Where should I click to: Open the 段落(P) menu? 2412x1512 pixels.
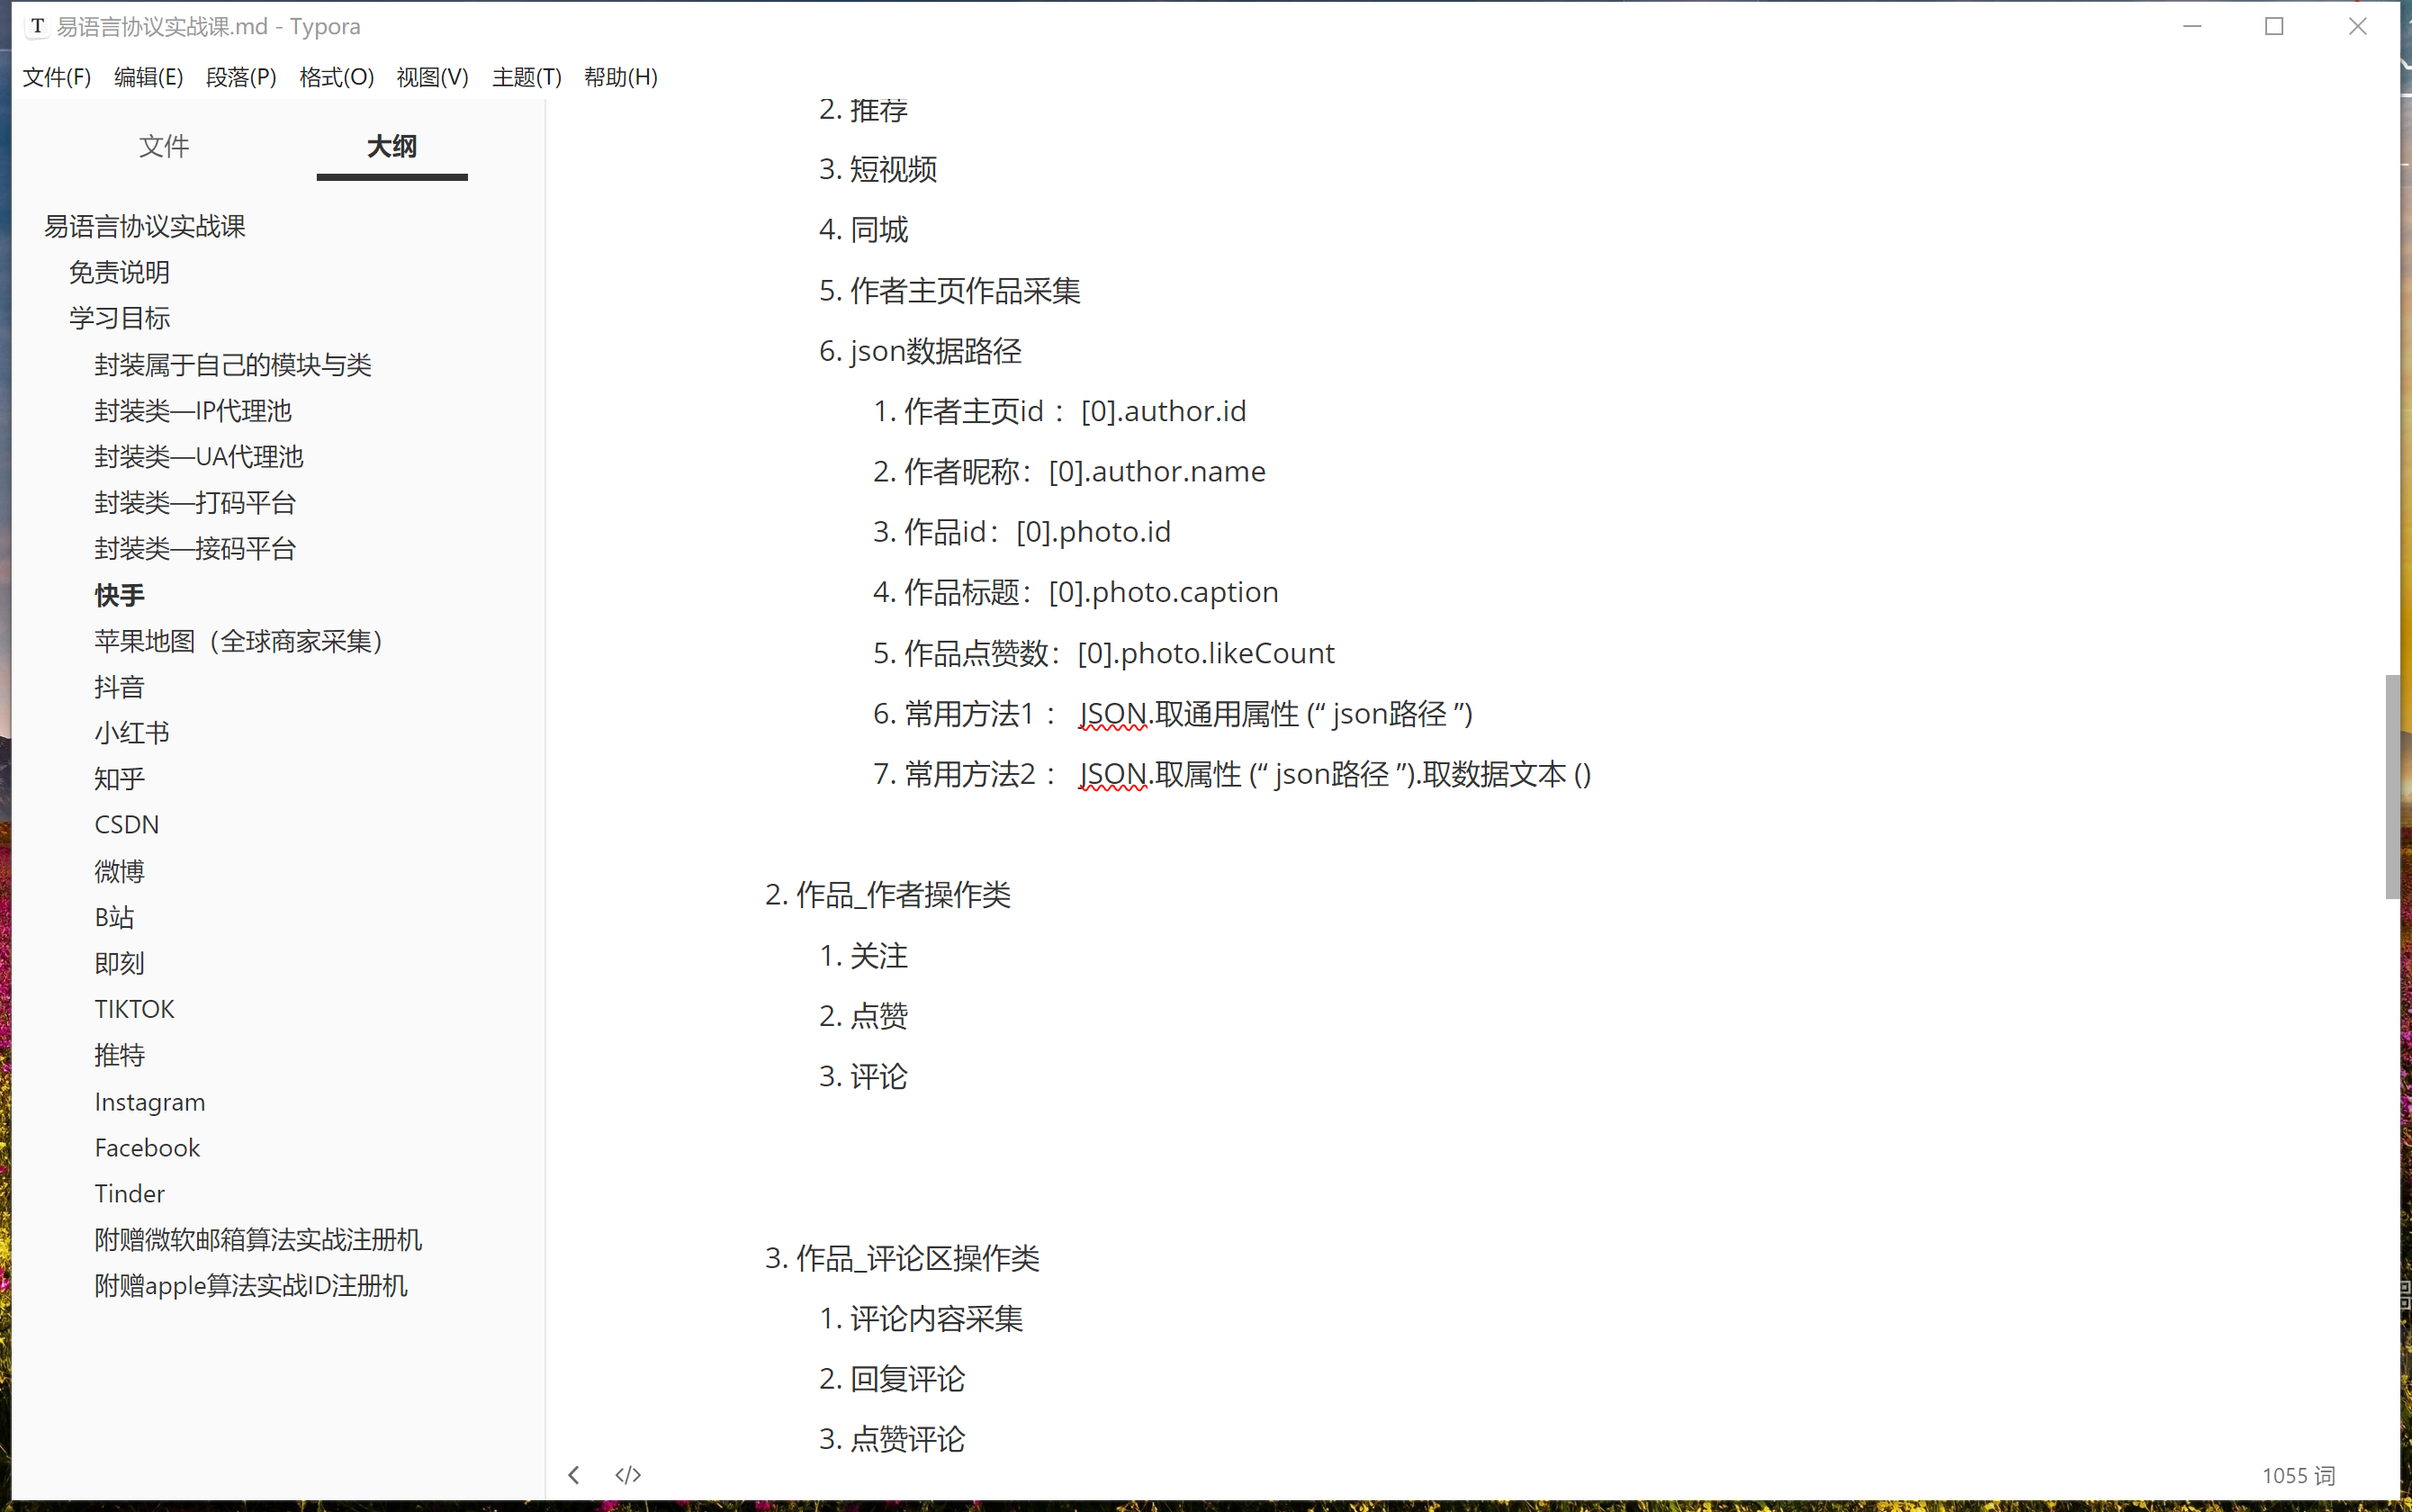(x=241, y=77)
